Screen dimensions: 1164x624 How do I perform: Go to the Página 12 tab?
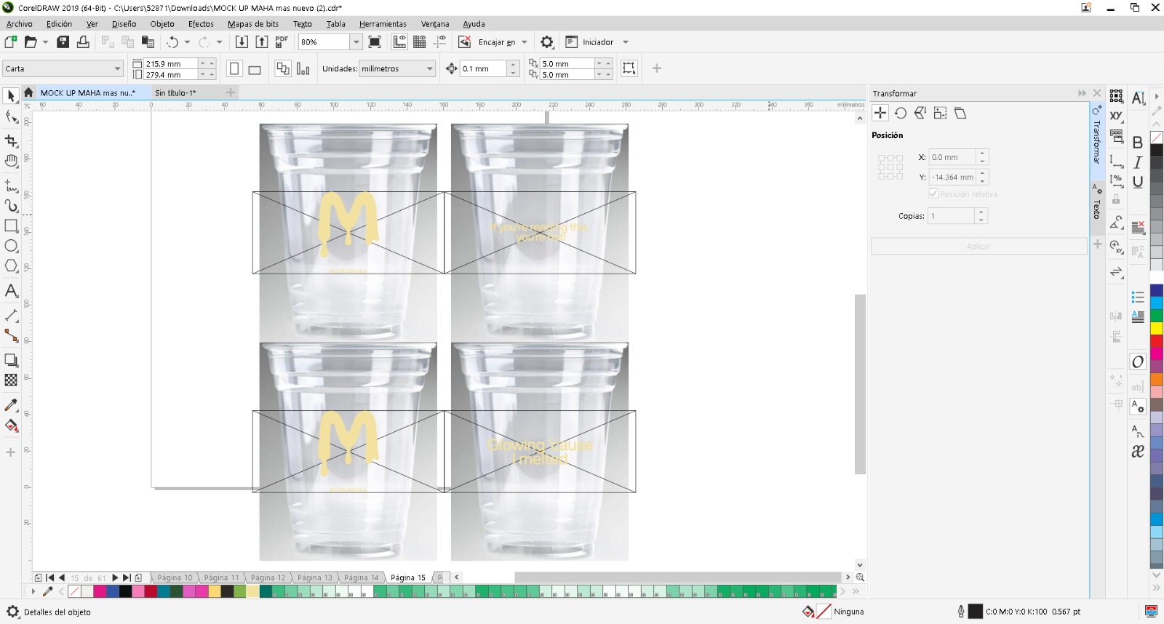pyautogui.click(x=268, y=577)
